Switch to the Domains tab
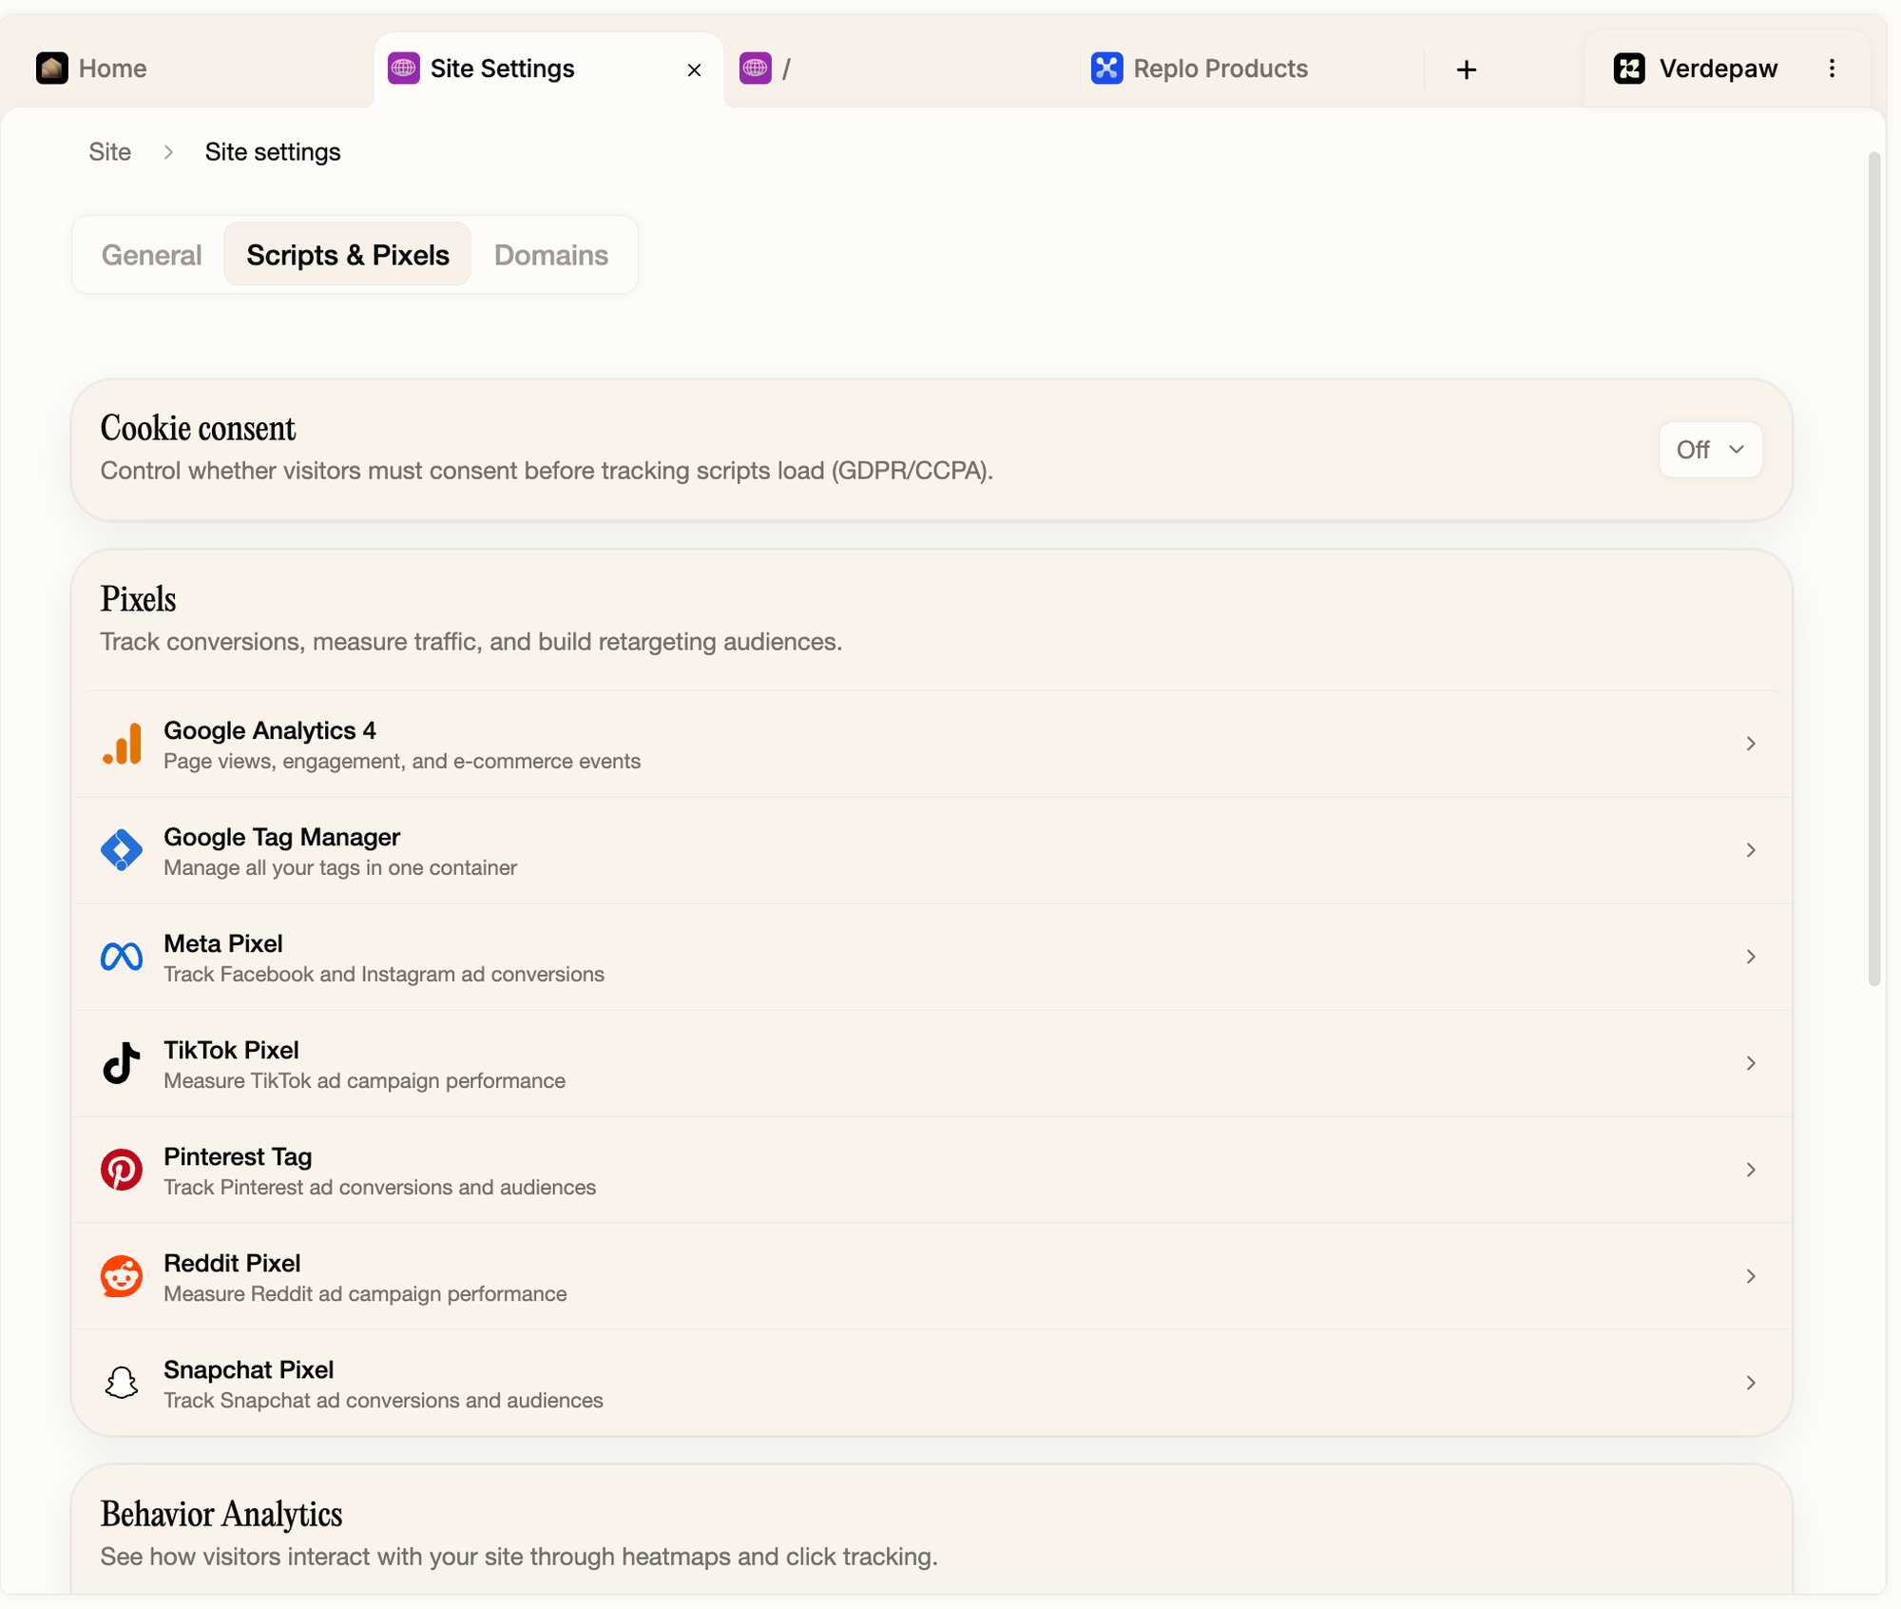The height and width of the screenshot is (1609, 1901). click(551, 255)
